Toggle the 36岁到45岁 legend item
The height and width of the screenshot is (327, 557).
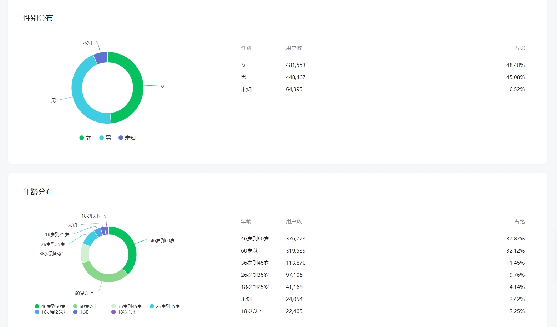(x=126, y=306)
